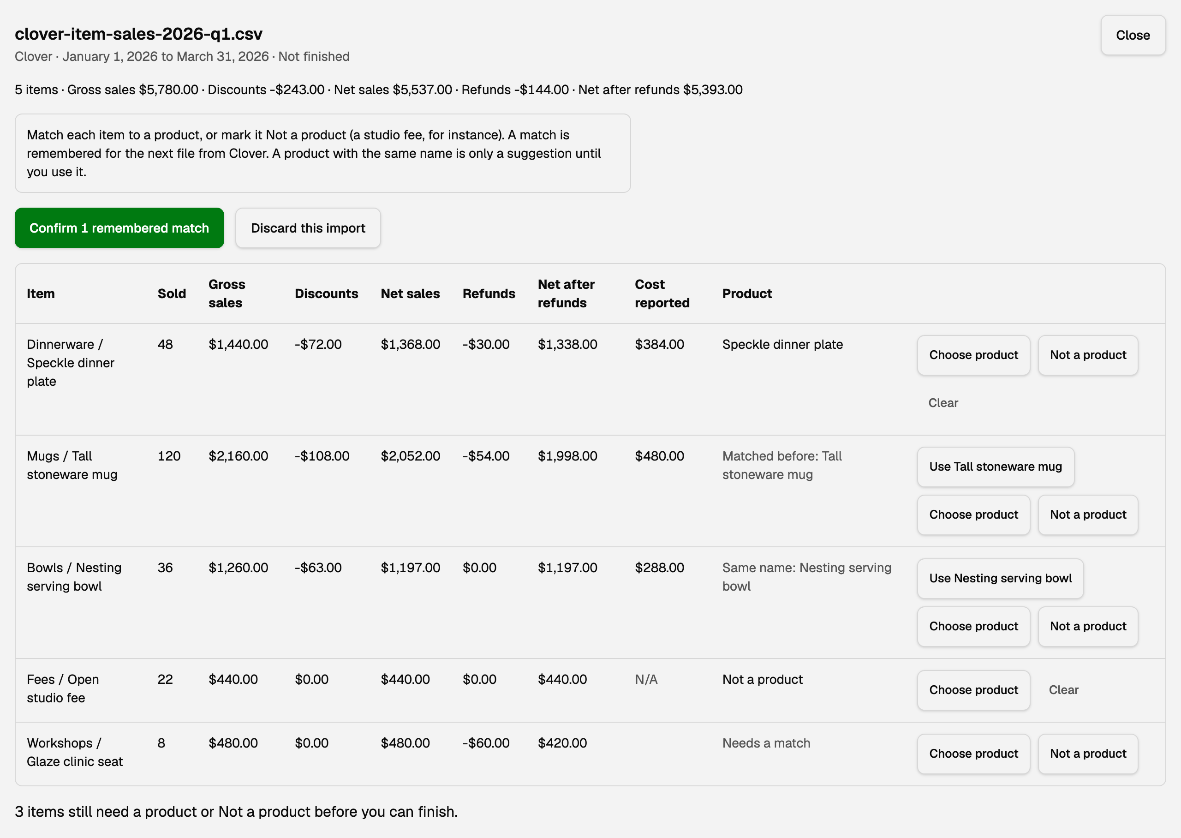Choose product for Speckle dinner plate
The width and height of the screenshot is (1181, 838).
click(x=973, y=355)
